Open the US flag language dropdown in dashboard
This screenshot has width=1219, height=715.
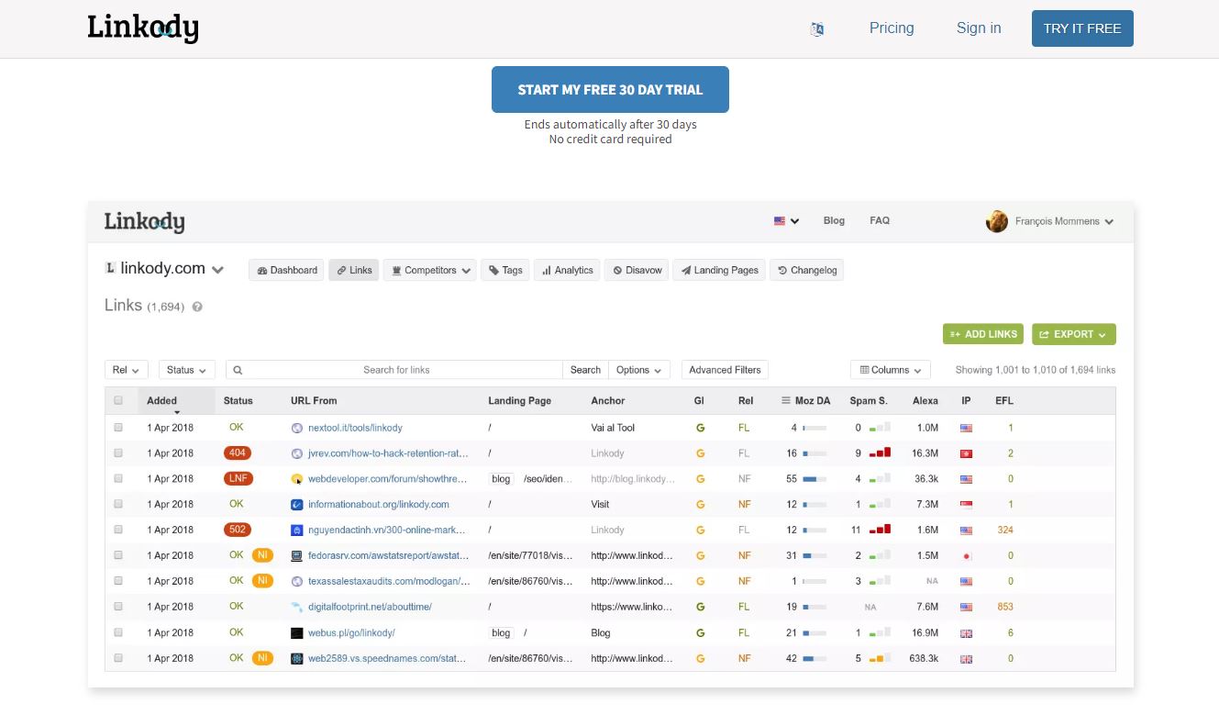[x=787, y=221]
